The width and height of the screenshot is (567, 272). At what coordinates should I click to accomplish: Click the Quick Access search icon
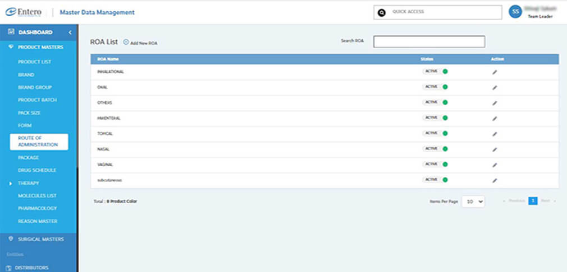382,12
